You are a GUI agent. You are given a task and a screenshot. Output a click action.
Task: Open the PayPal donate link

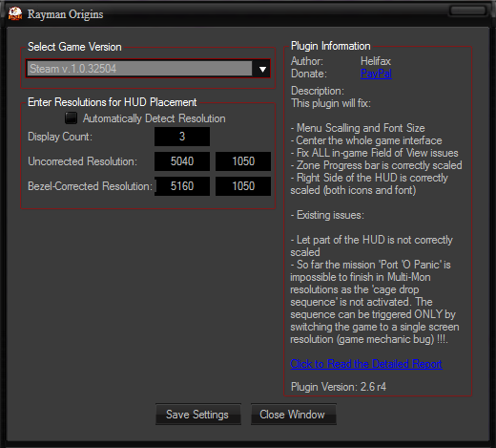click(x=376, y=74)
